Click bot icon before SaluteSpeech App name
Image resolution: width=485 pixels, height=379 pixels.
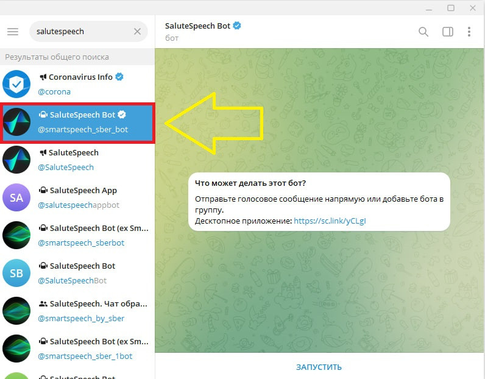(x=43, y=190)
